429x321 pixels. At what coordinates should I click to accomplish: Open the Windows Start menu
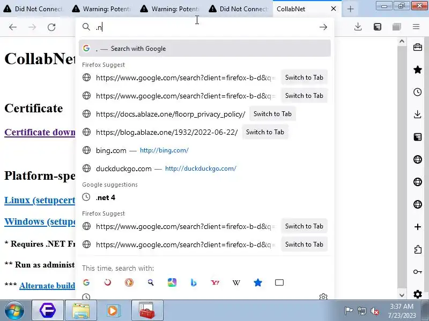14,310
